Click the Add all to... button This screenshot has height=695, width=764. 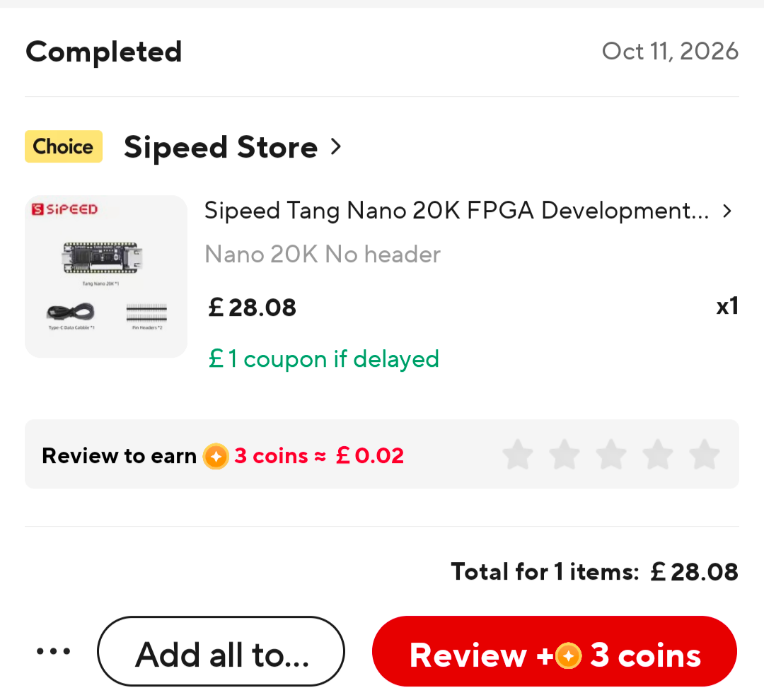221,651
